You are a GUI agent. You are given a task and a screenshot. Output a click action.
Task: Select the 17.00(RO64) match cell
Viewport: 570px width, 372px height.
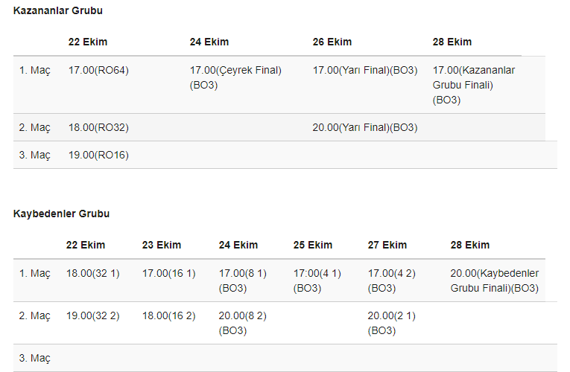tap(98, 71)
